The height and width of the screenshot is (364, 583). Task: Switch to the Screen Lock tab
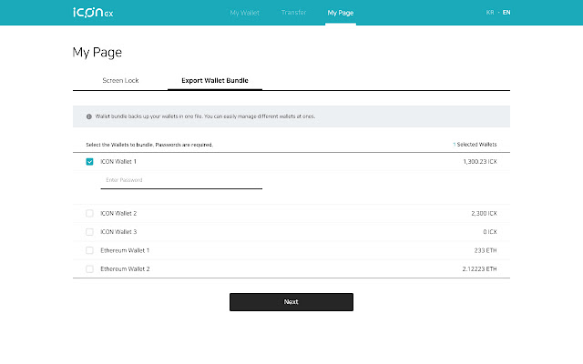click(120, 80)
